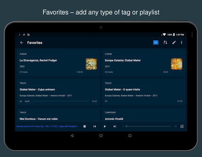Select Europa Galanta album cover thumbnail
202x157 pixels.
click(176, 64)
